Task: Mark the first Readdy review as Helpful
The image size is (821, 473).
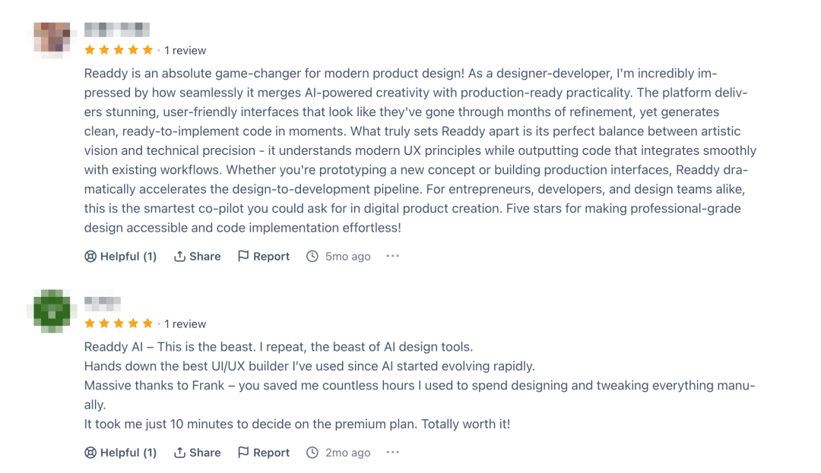Action: (120, 256)
